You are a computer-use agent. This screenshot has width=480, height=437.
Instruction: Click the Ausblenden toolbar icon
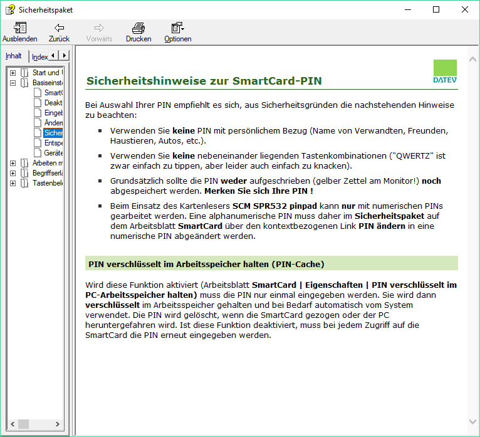coord(20,28)
